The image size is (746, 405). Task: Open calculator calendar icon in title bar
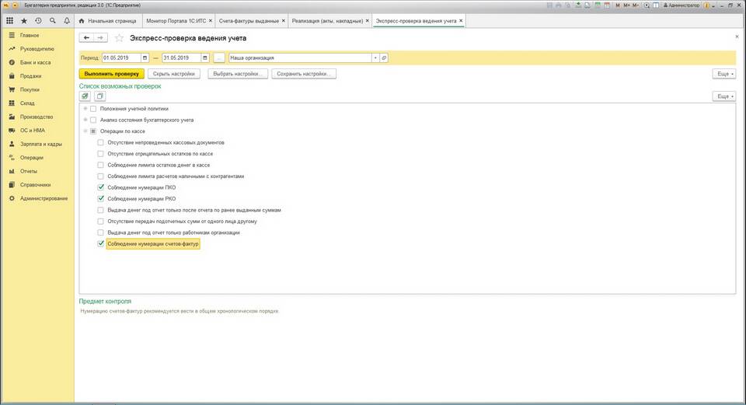click(x=607, y=5)
